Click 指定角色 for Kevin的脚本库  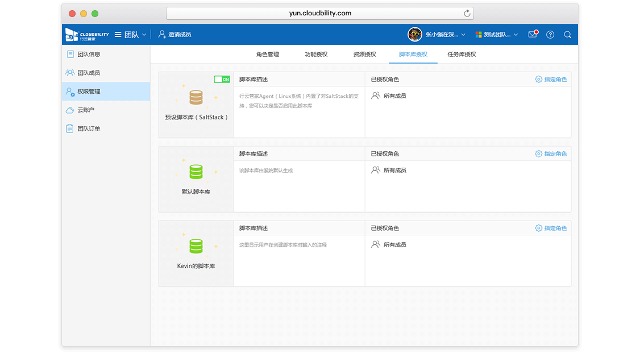[551, 229]
